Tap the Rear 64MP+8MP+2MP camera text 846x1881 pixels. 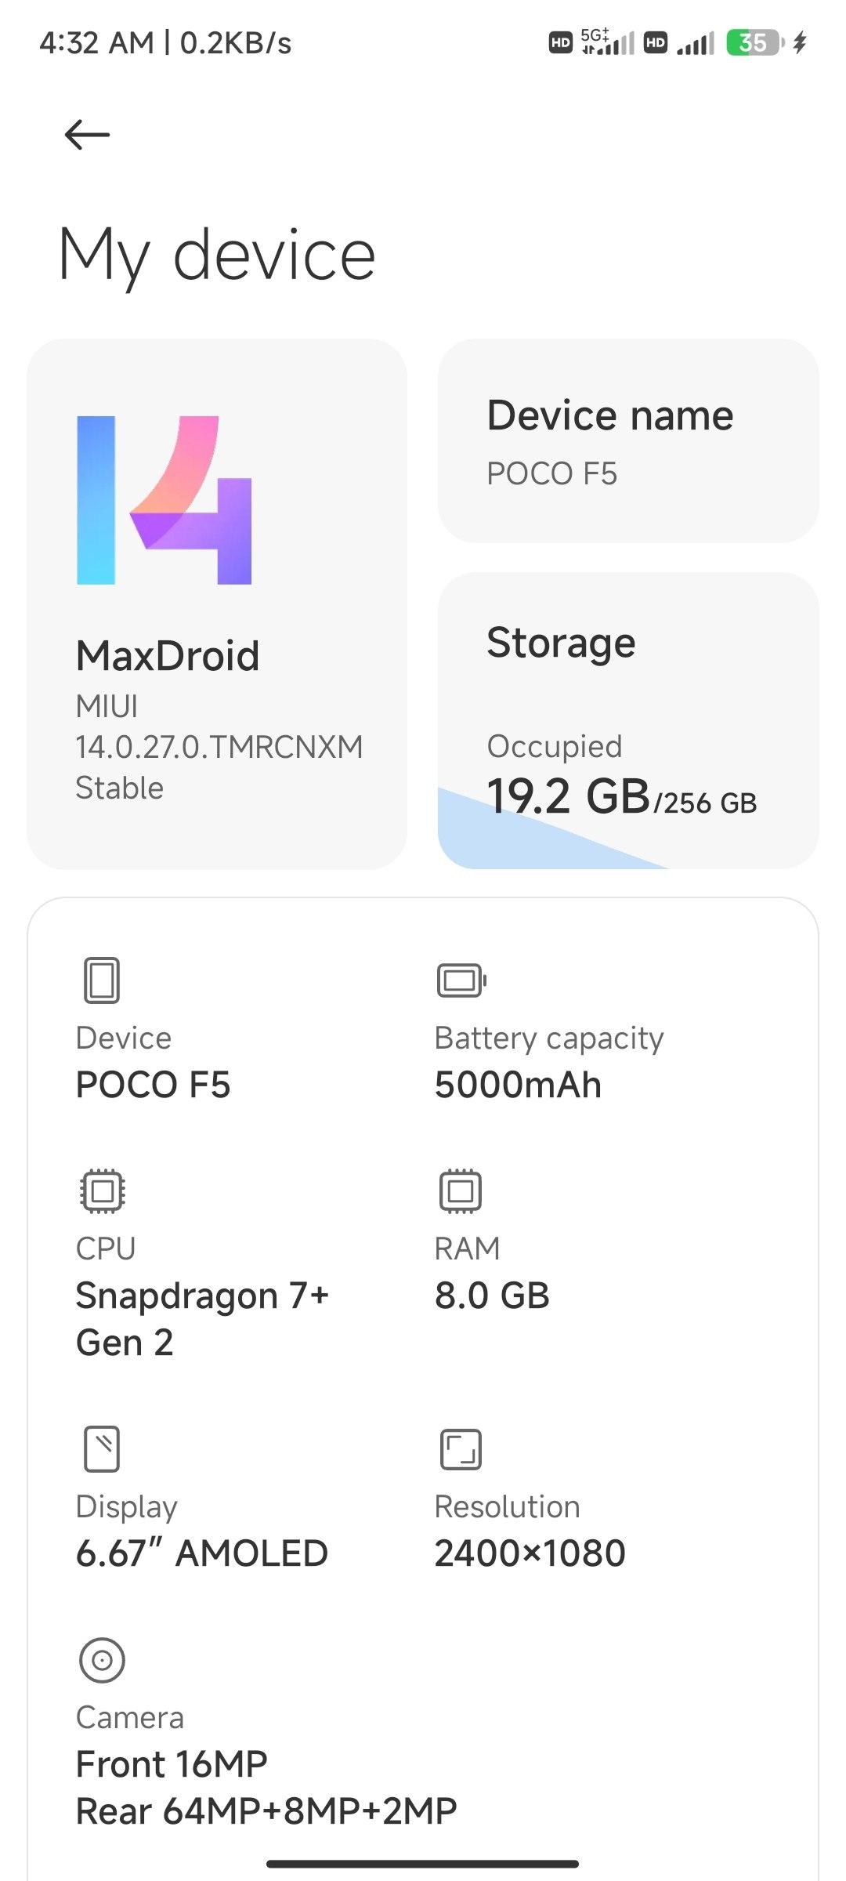pyautogui.click(x=266, y=1811)
